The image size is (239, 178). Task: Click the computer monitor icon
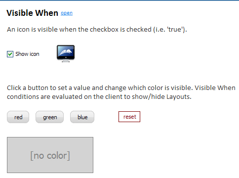[x=66, y=53]
